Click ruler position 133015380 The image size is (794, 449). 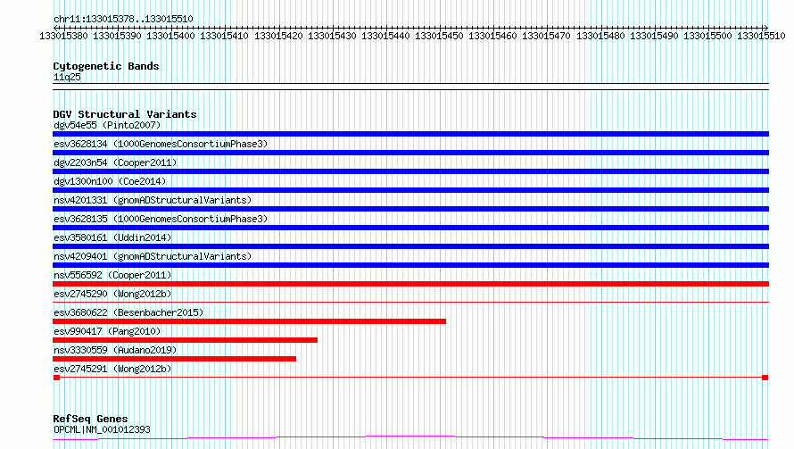[63, 36]
